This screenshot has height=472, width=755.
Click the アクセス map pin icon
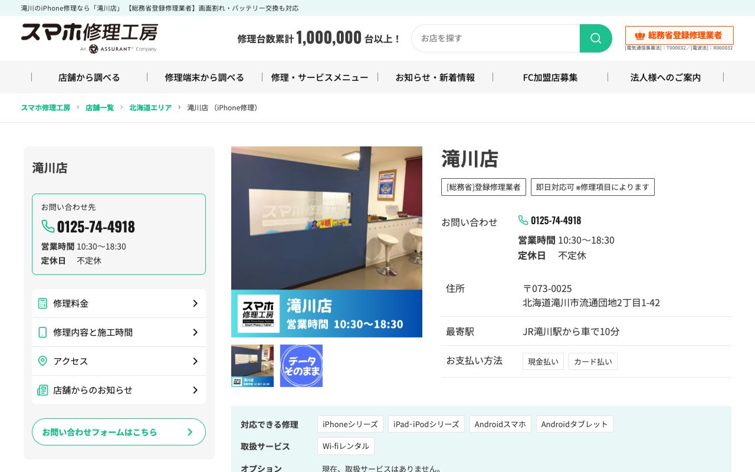[42, 361]
